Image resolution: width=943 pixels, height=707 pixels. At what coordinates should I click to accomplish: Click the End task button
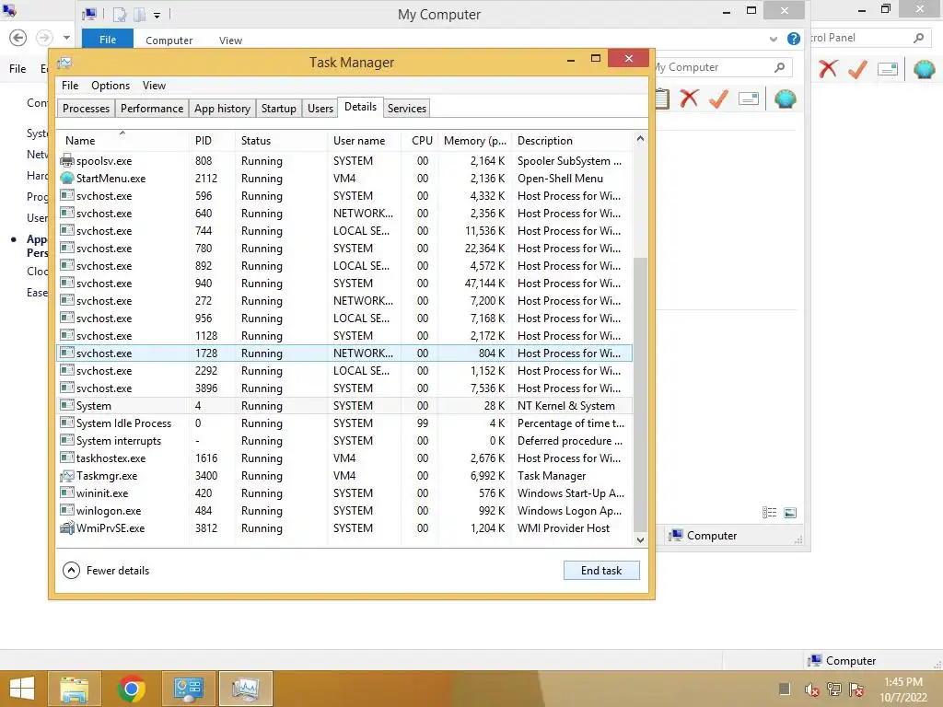click(601, 571)
